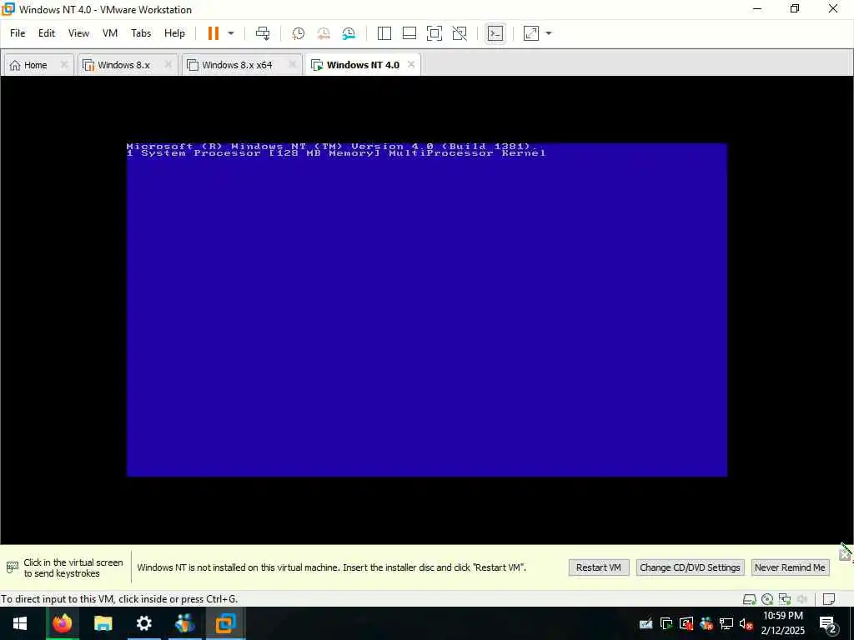The height and width of the screenshot is (640, 854).
Task: Revert VM to previous snapshot
Action: pyautogui.click(x=324, y=33)
